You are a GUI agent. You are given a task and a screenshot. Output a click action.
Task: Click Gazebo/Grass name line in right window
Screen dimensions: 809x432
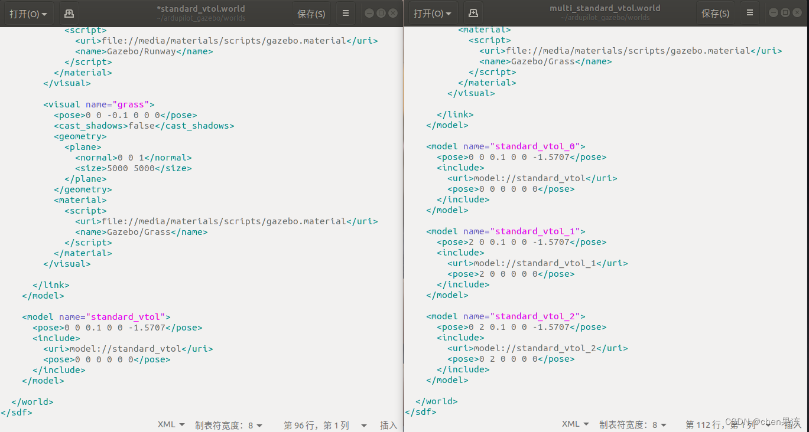545,61
